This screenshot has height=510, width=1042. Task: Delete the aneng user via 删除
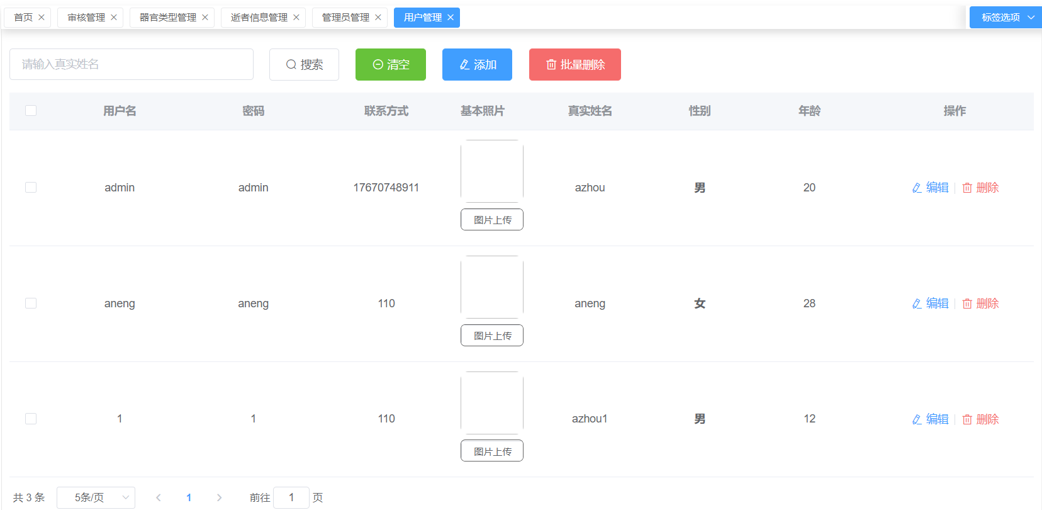(x=980, y=303)
